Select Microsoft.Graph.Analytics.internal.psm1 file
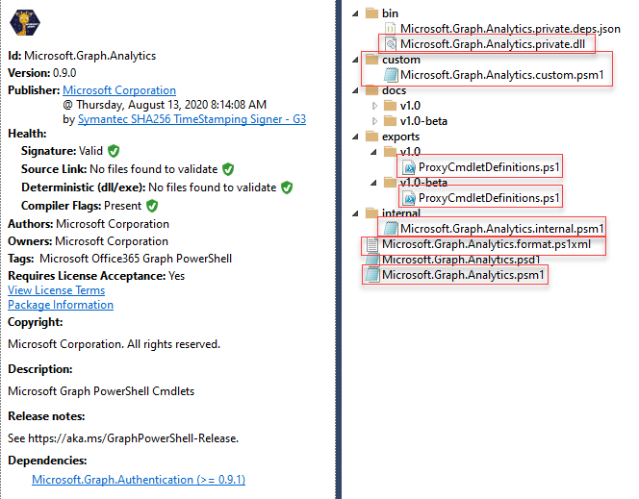The image size is (639, 499). pyautogui.click(x=502, y=229)
